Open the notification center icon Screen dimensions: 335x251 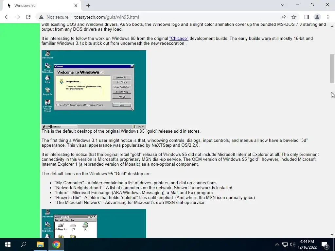pos(325,244)
